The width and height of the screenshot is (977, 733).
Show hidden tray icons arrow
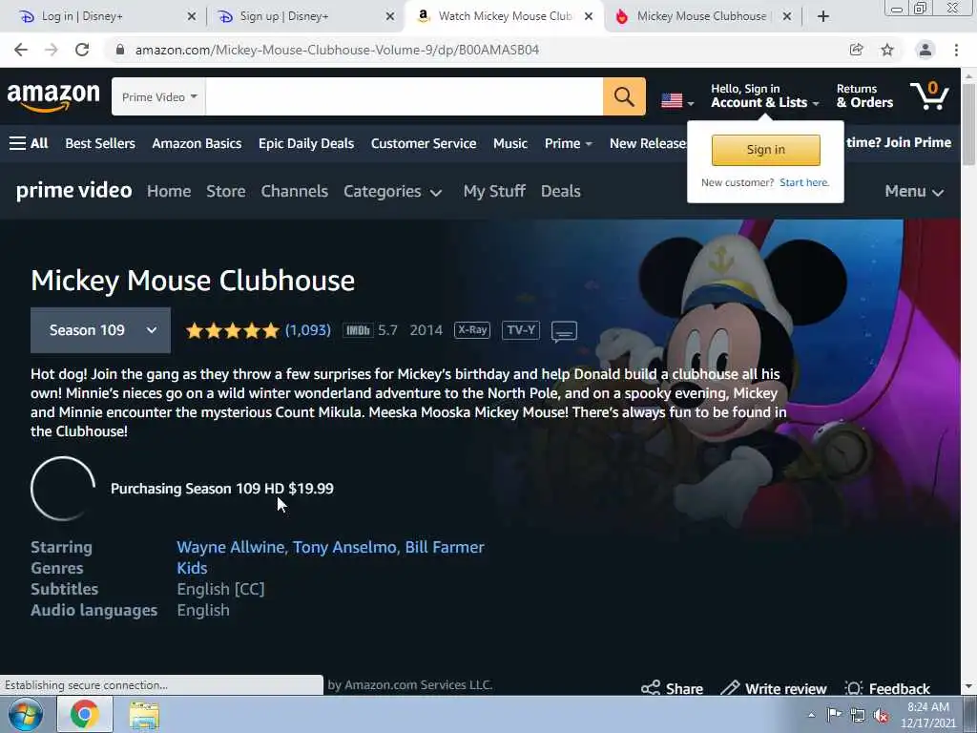811,715
